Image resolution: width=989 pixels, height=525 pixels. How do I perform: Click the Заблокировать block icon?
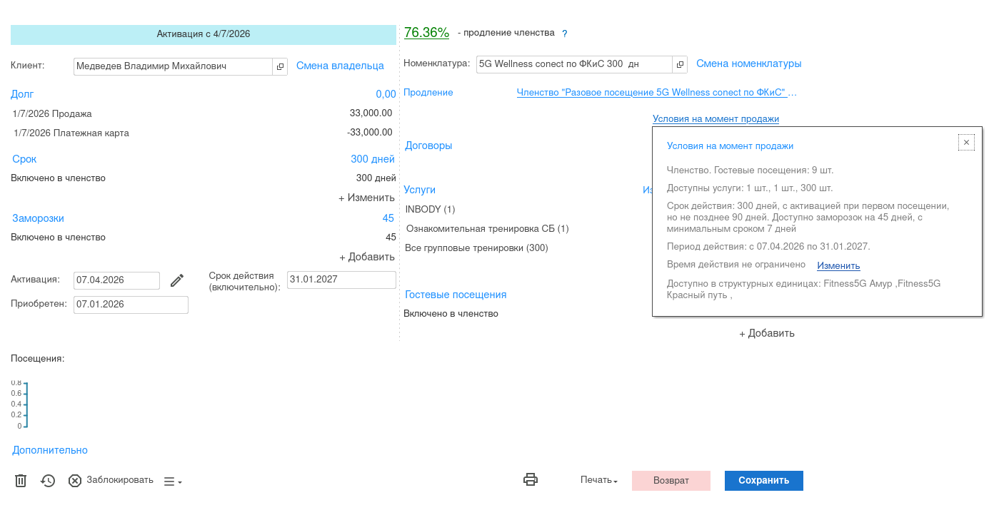[75, 481]
